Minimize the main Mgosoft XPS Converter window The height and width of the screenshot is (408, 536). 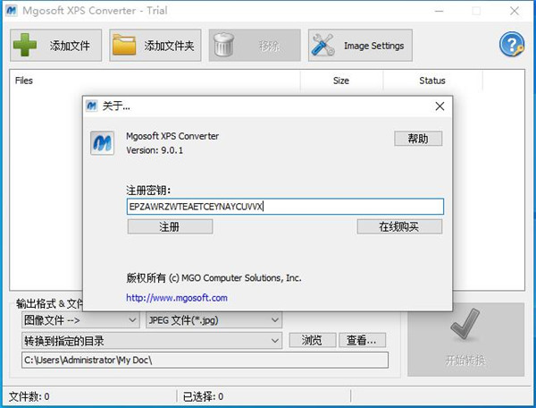[440, 11]
